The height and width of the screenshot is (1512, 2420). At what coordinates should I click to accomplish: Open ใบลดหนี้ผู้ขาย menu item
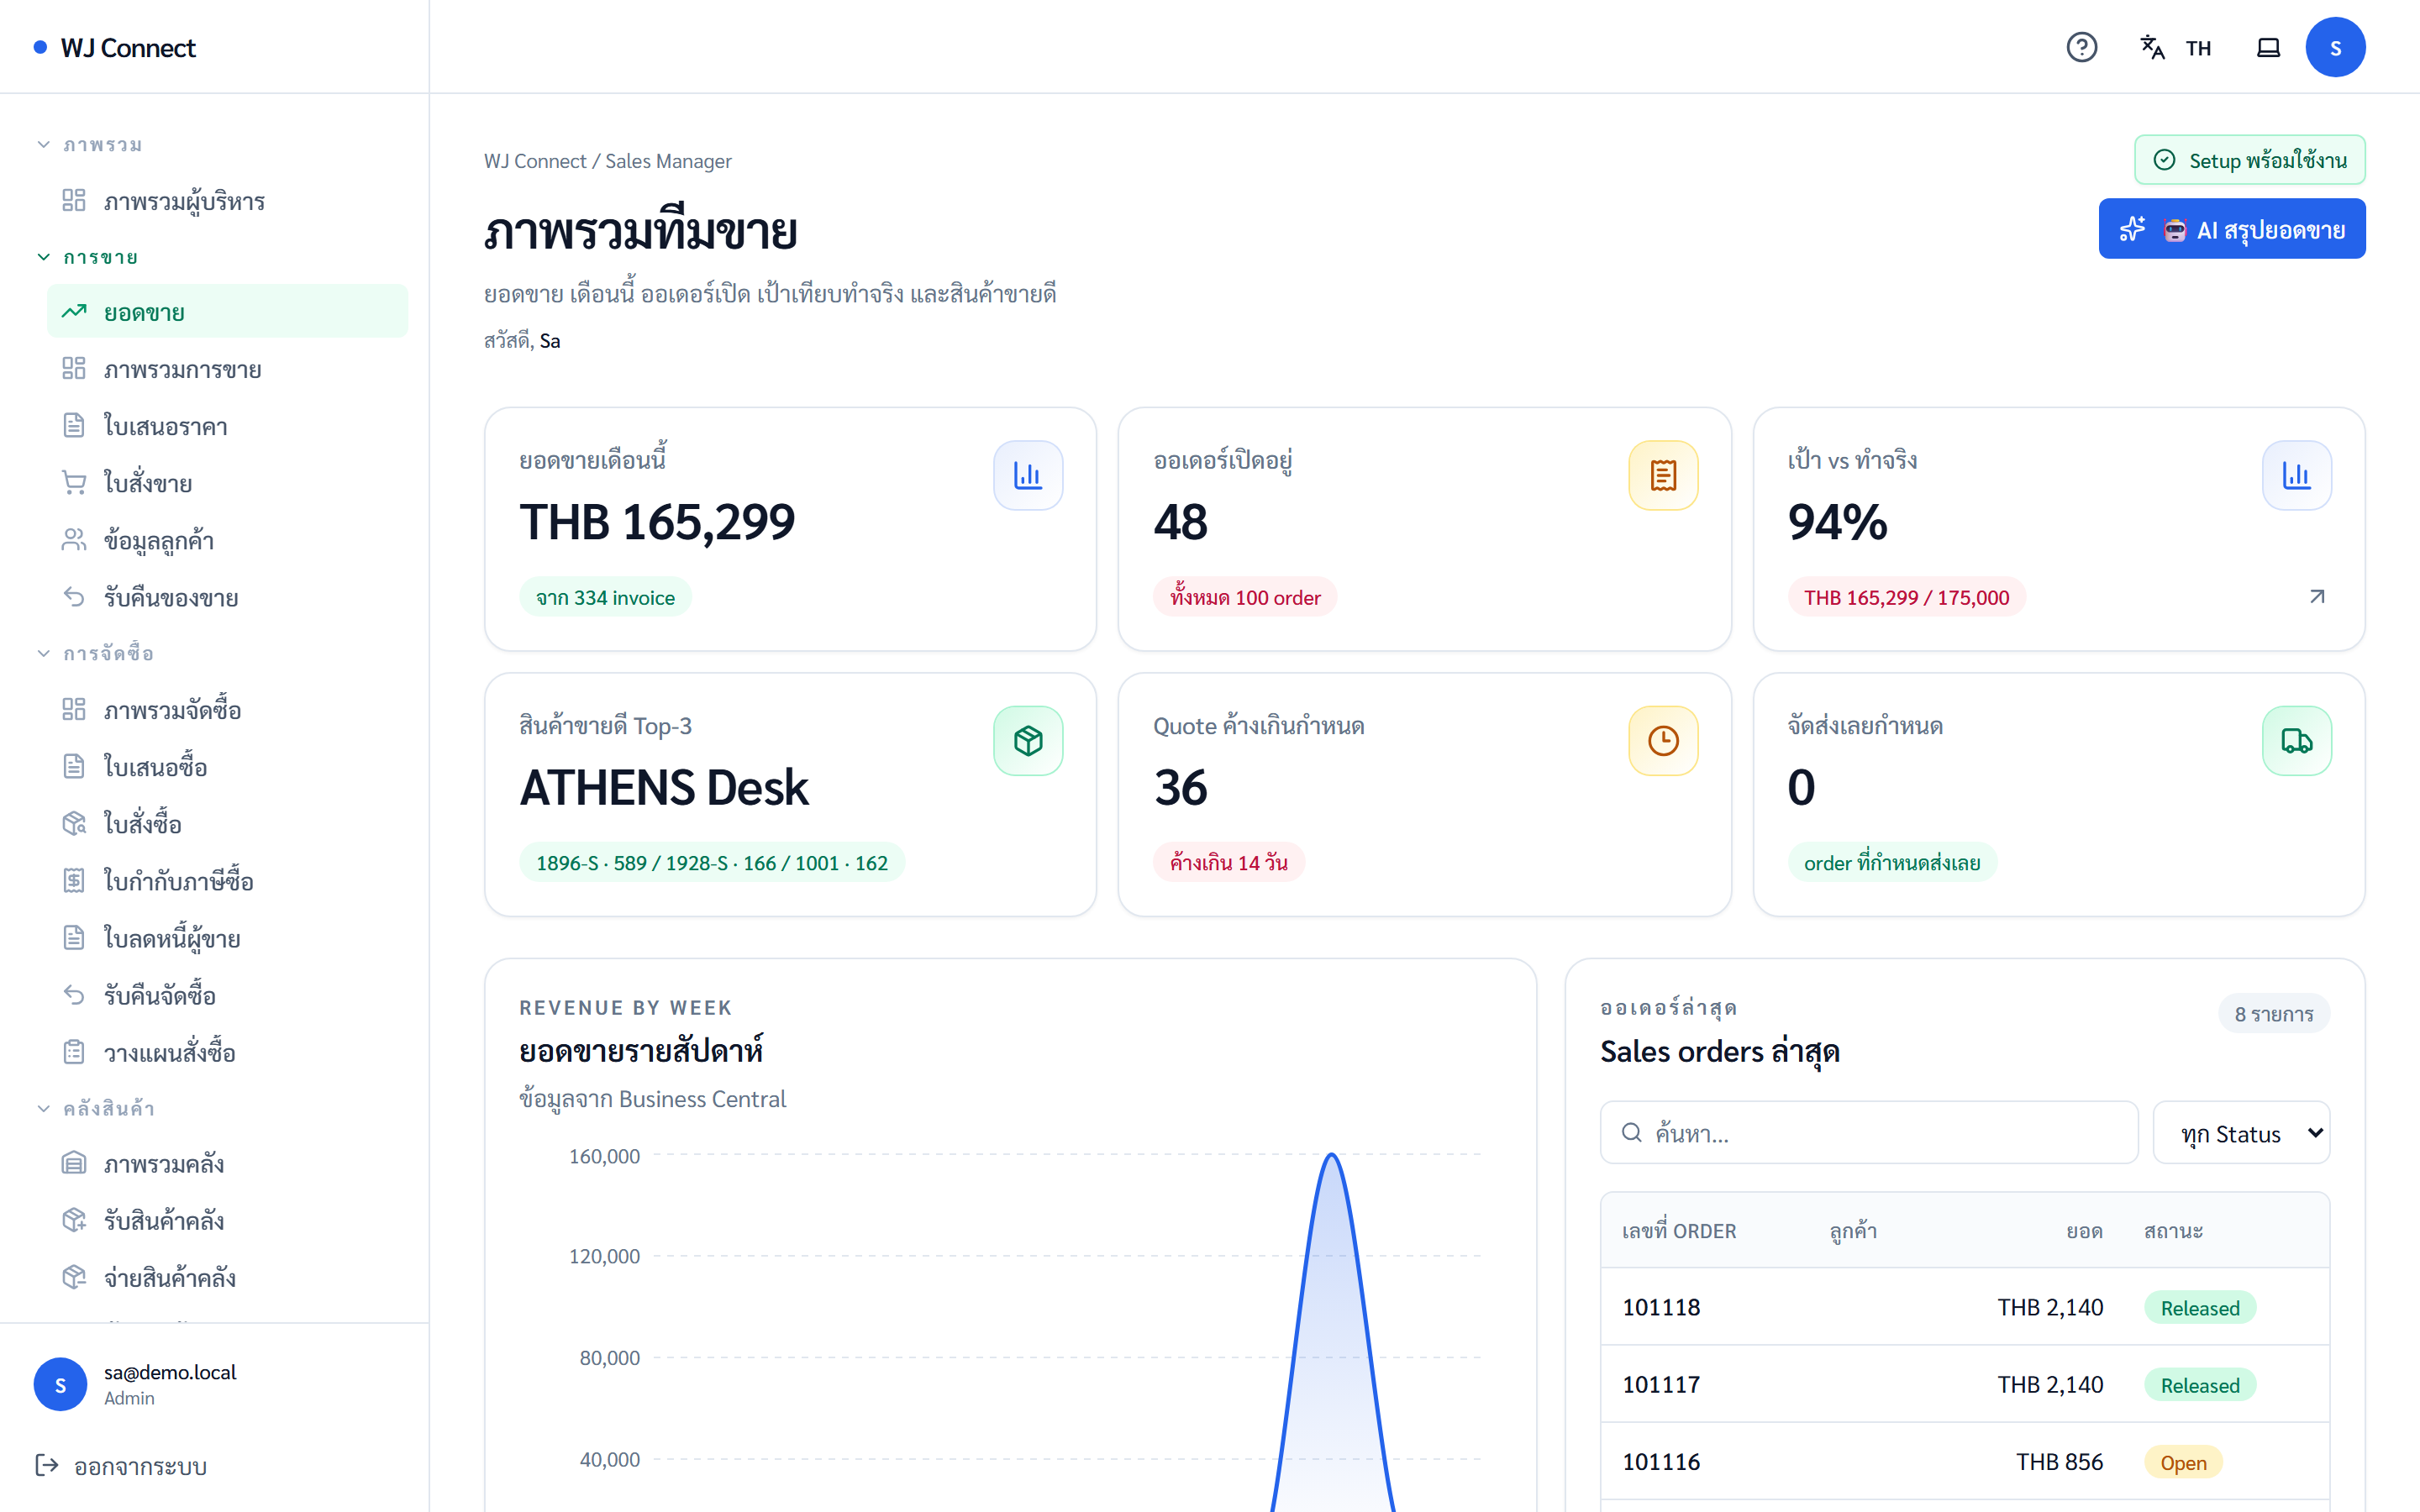(227, 938)
